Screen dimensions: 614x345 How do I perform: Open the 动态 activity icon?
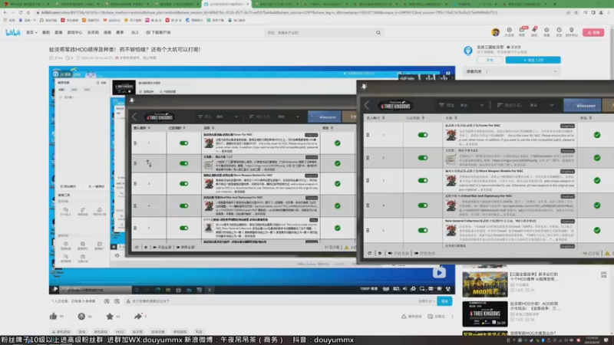coord(534,31)
